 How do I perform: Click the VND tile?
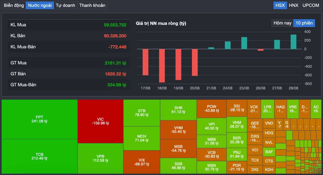(269, 123)
